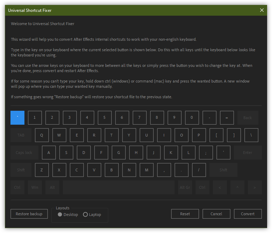Image resolution: width=272 pixels, height=233 pixels.
Task: Select the K key
Action: (x=171, y=153)
